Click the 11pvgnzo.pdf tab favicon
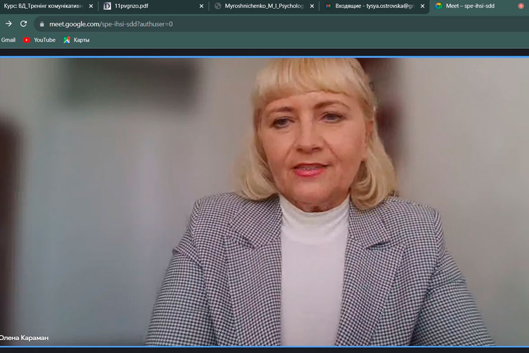 pos(107,6)
